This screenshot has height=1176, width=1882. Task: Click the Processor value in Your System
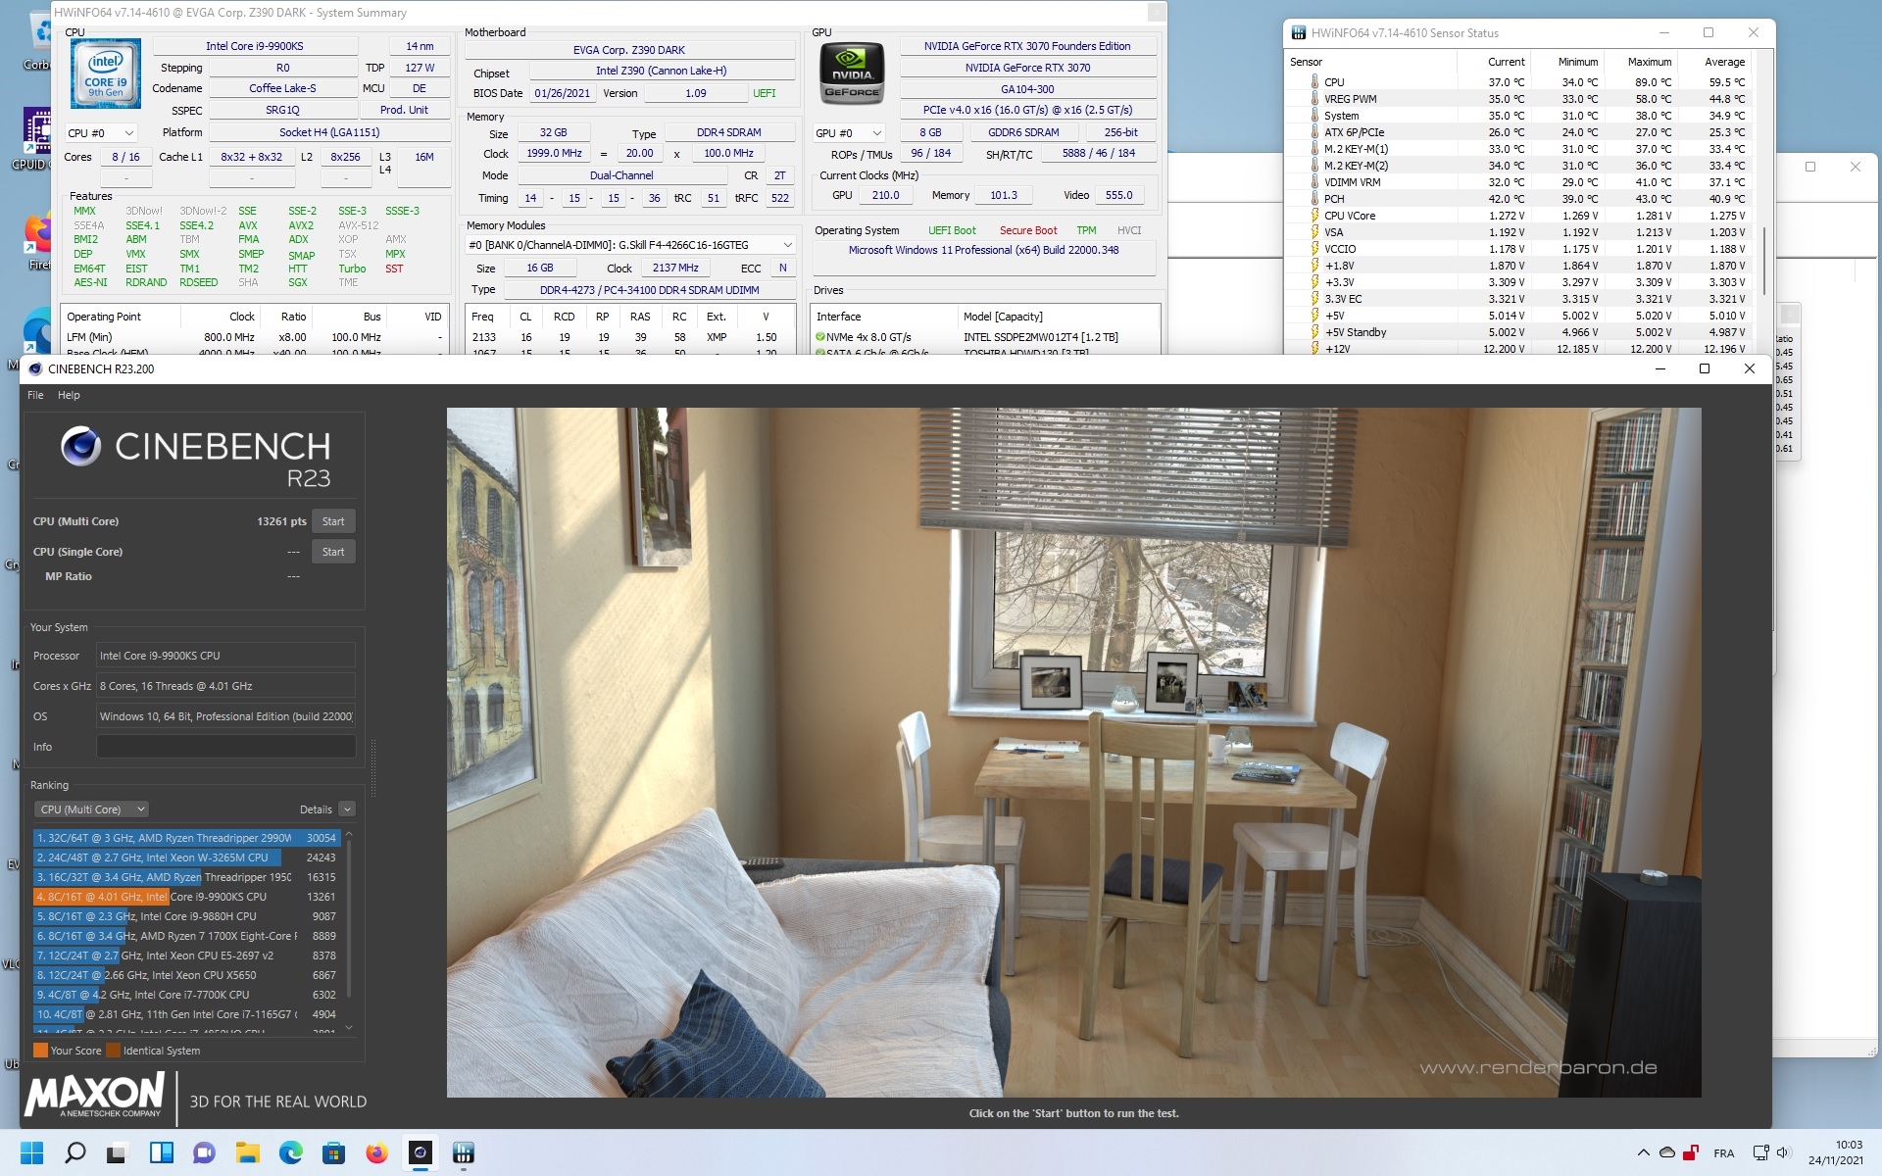pyautogui.click(x=225, y=656)
